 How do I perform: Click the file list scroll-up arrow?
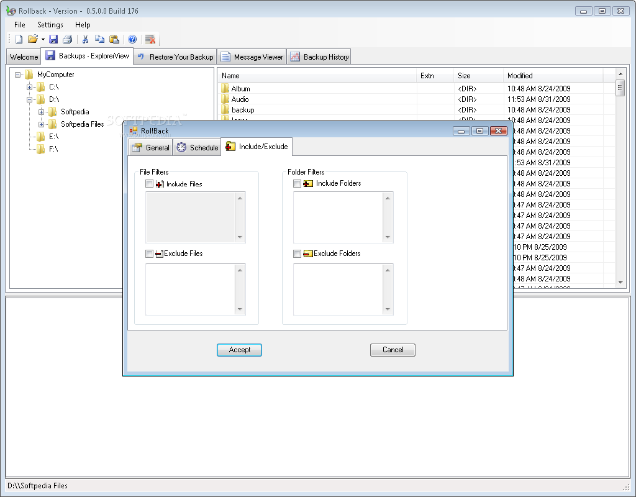620,74
